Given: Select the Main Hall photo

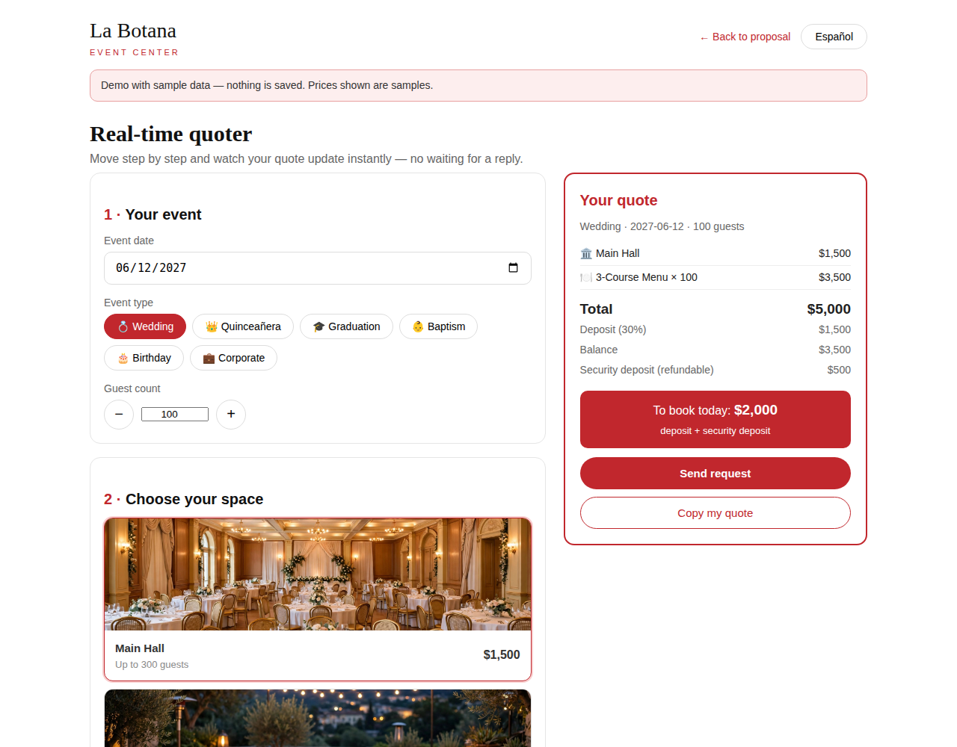Looking at the screenshot, I should point(318,574).
